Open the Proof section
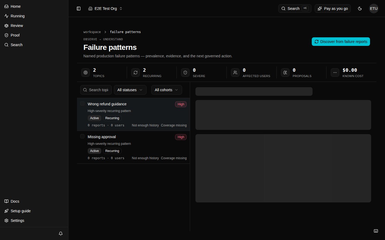 34,35
